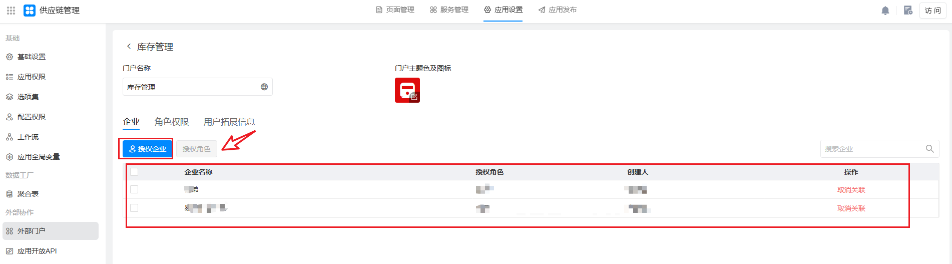Toggle the select-all checkbox in table header
This screenshot has height=264, width=952.
tap(134, 172)
